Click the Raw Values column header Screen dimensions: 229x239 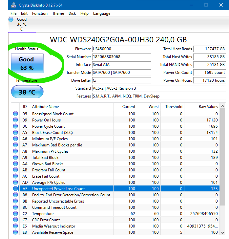tap(202, 107)
